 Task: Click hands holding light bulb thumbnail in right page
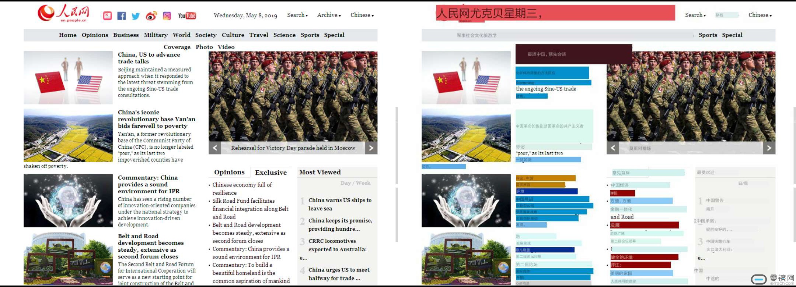click(466, 201)
